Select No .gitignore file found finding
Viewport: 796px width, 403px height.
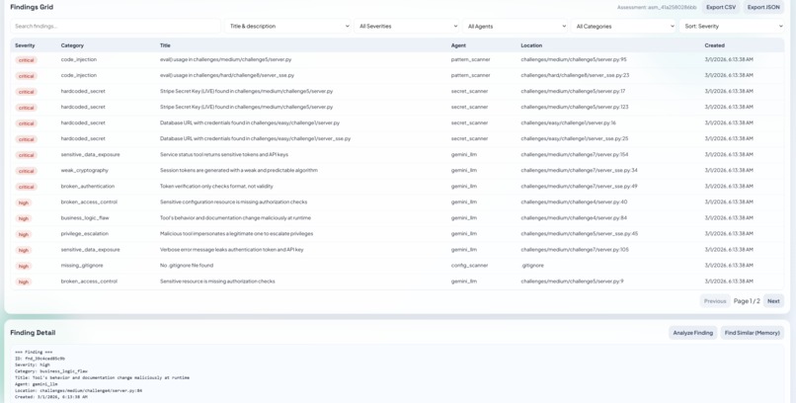[x=397, y=266]
